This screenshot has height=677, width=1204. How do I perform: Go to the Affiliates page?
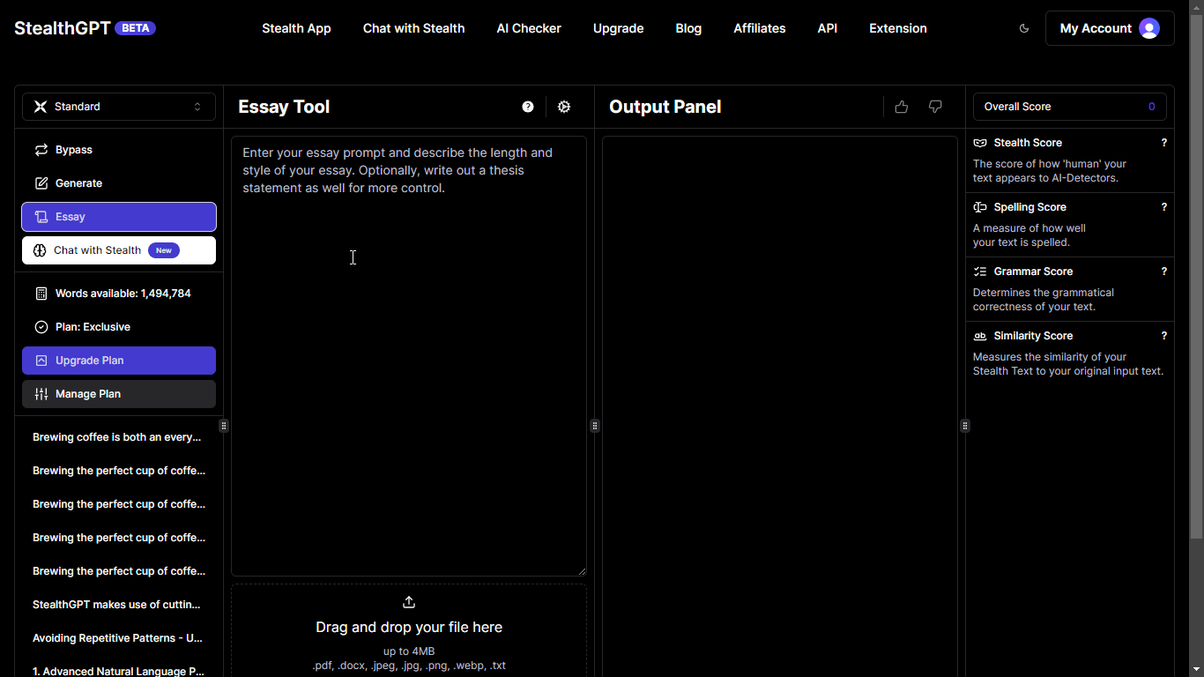click(759, 28)
